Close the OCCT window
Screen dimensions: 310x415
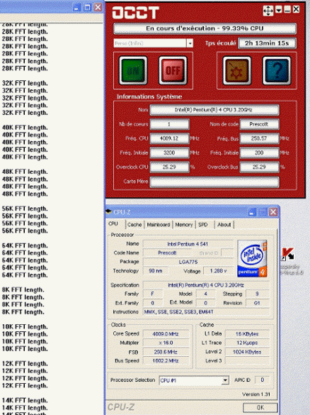pyautogui.click(x=297, y=9)
